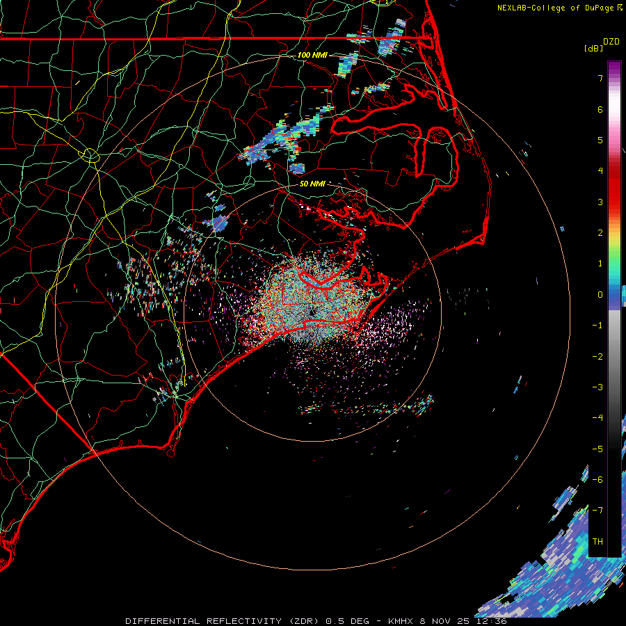Click the -7 value on color scale

(x=597, y=511)
